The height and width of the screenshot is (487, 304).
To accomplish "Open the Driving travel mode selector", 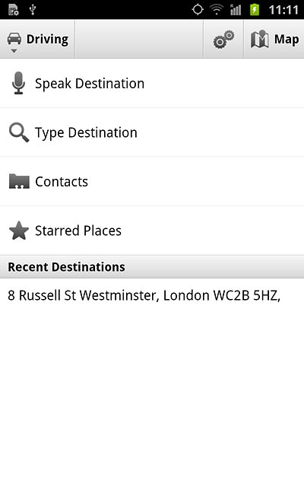I will coord(37,39).
